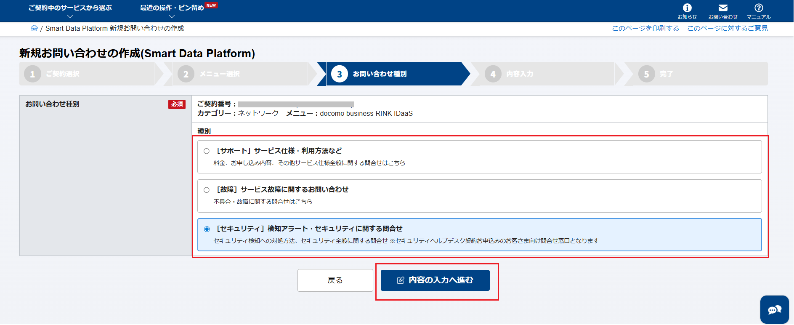The width and height of the screenshot is (794, 325).
Task: Click the step 3 お問い合わせ種別 circle
Action: pyautogui.click(x=339, y=74)
